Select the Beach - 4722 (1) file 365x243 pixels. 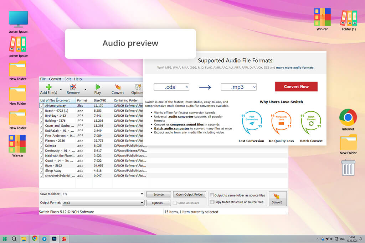[x=91, y=111]
